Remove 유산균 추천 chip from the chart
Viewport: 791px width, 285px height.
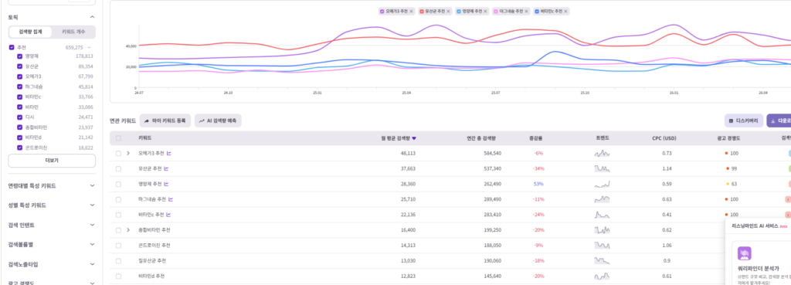coord(449,11)
